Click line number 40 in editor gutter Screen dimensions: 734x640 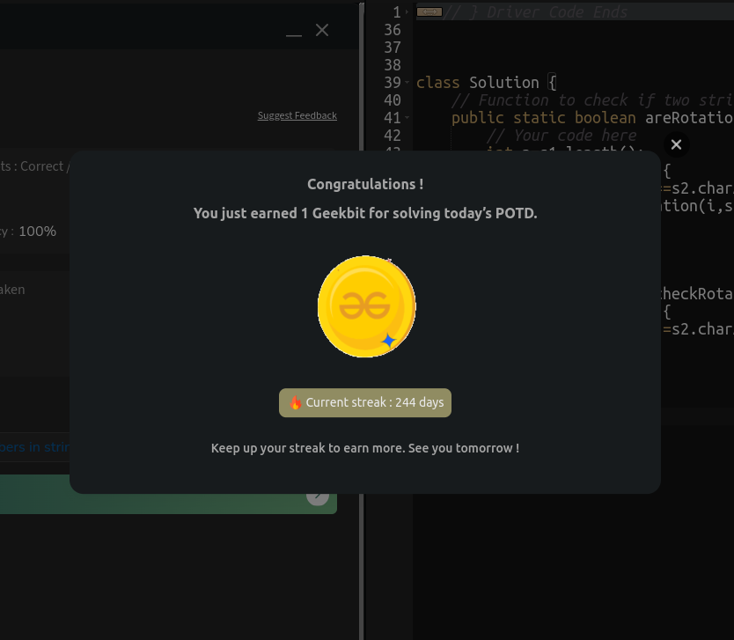click(393, 100)
